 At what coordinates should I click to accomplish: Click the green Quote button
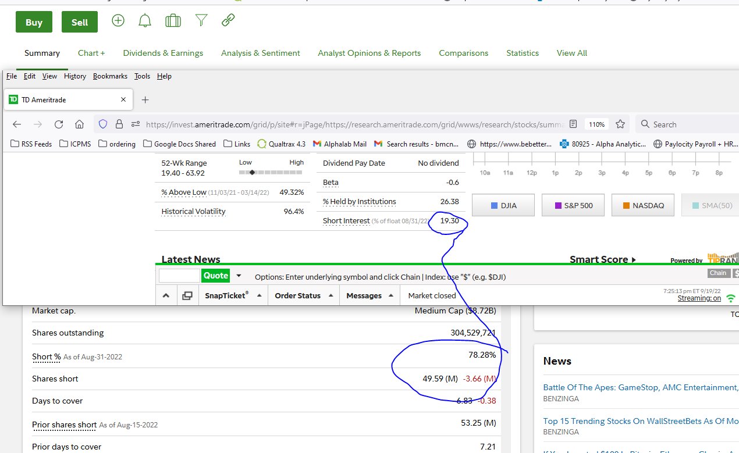tap(215, 276)
